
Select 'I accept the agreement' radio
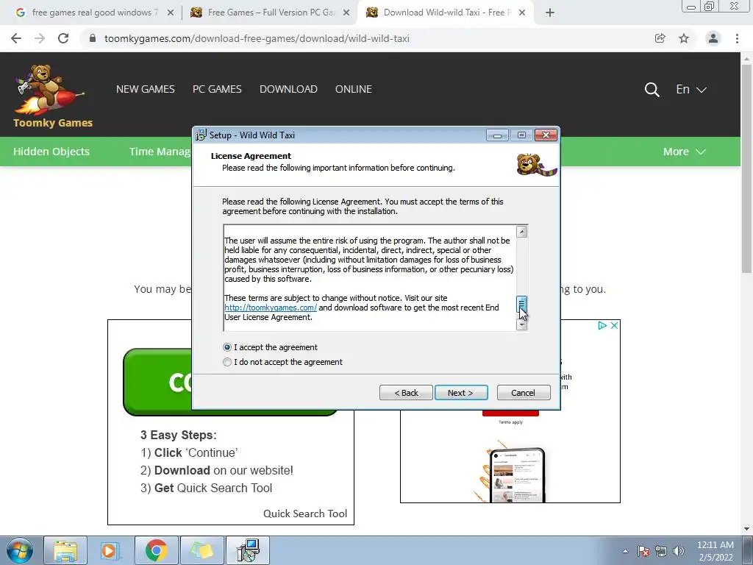[227, 347]
